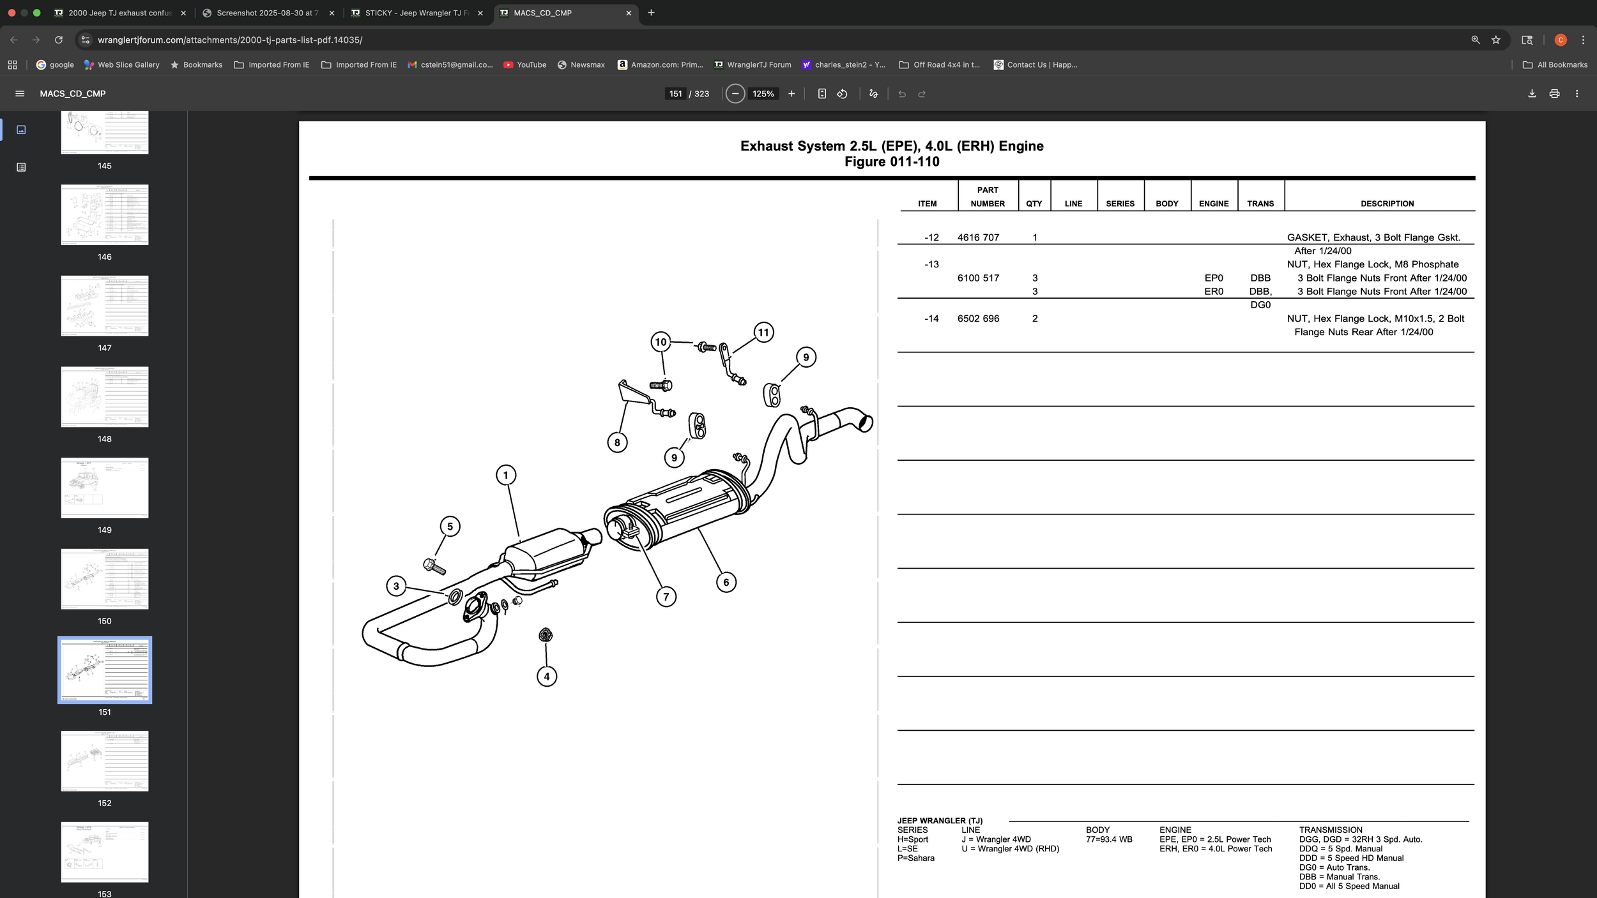Open the YouTube bookmark
Image resolution: width=1597 pixels, height=898 pixels.
(x=524, y=64)
